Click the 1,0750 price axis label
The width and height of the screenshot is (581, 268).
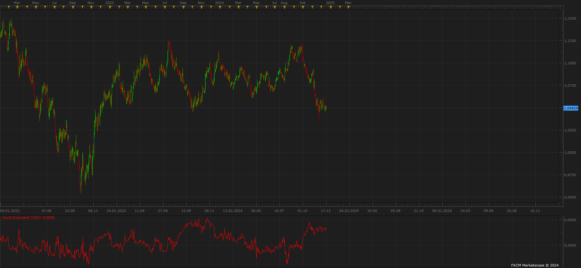click(x=570, y=85)
